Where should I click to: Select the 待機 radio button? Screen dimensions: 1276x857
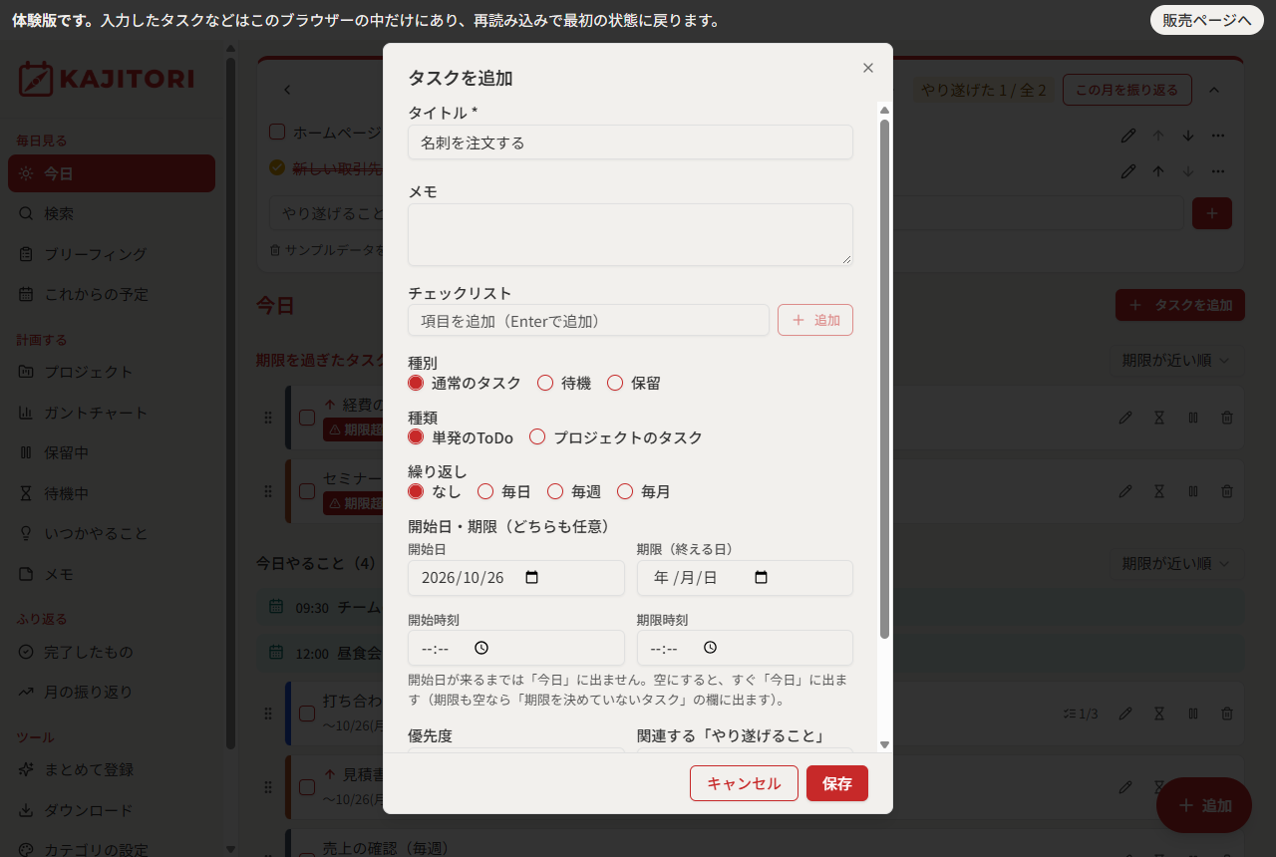tap(545, 383)
